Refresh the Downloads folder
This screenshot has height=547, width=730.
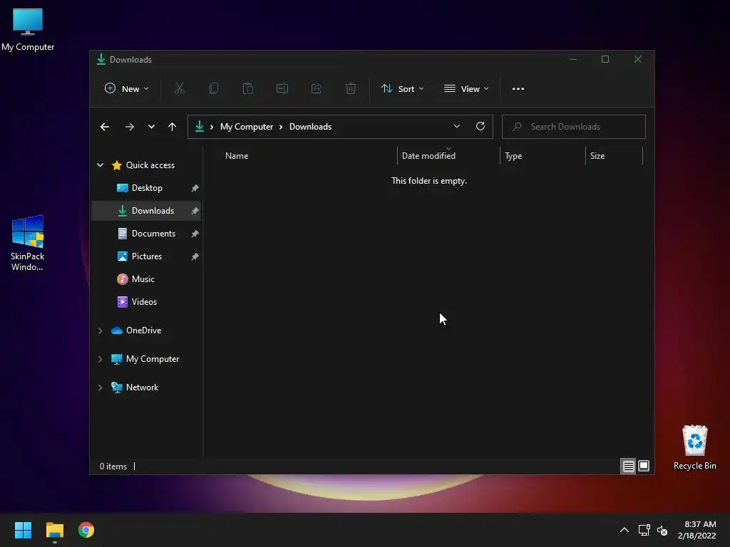click(480, 126)
